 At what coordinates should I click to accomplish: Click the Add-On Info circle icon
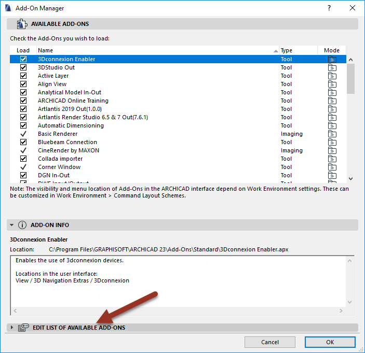tap(22, 225)
